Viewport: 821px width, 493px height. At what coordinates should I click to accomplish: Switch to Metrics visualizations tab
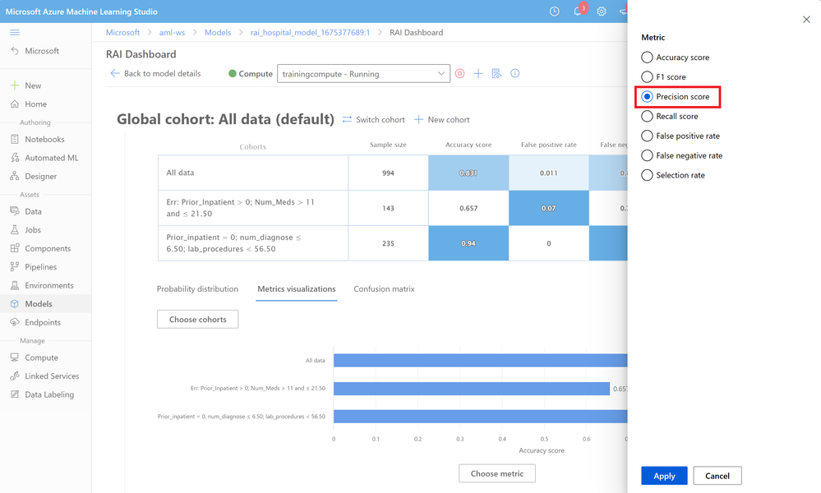(297, 289)
